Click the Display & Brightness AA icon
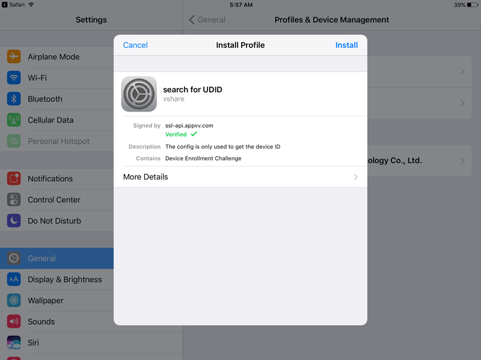The width and height of the screenshot is (481, 360). click(x=14, y=280)
